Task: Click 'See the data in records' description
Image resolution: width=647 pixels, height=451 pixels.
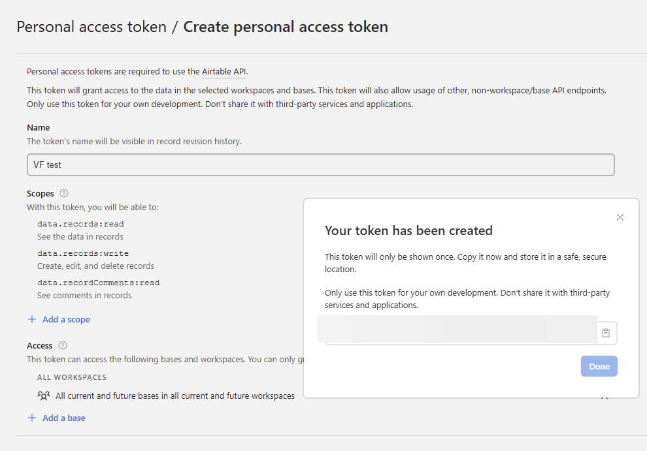Action: pos(80,237)
